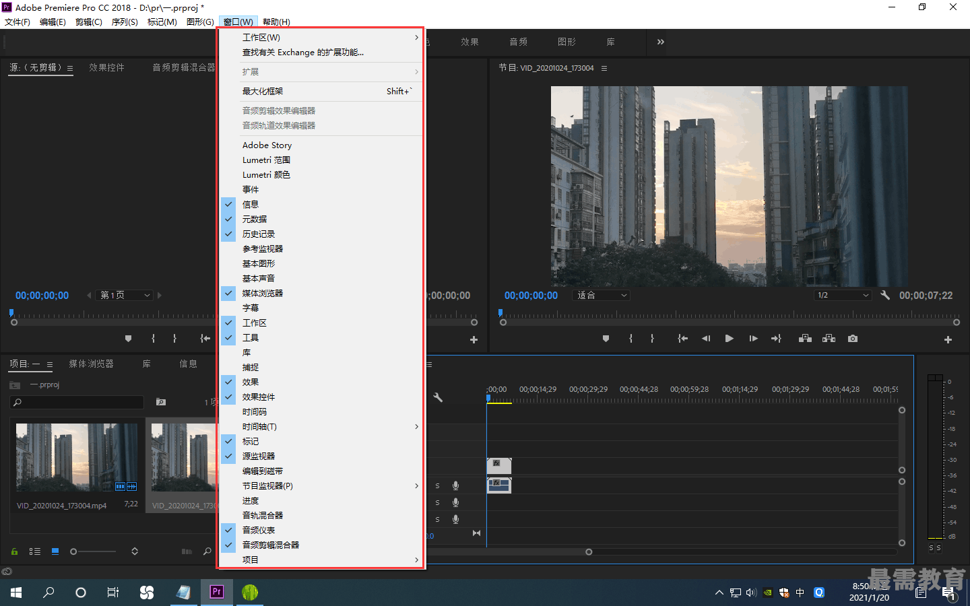Select video clip on timeline track

tap(498, 466)
